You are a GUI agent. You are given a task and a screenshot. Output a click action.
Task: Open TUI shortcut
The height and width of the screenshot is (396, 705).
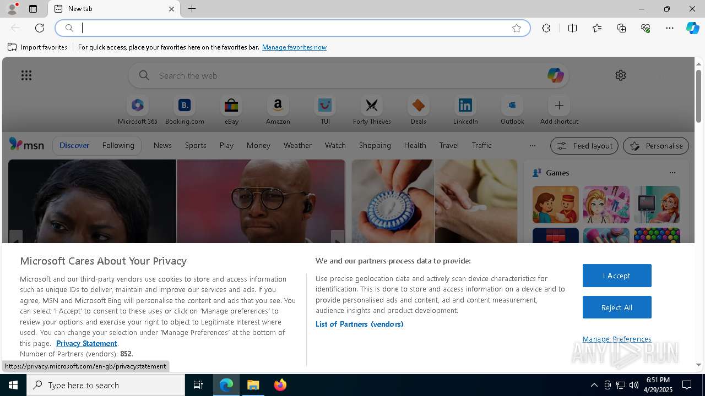[x=325, y=111]
